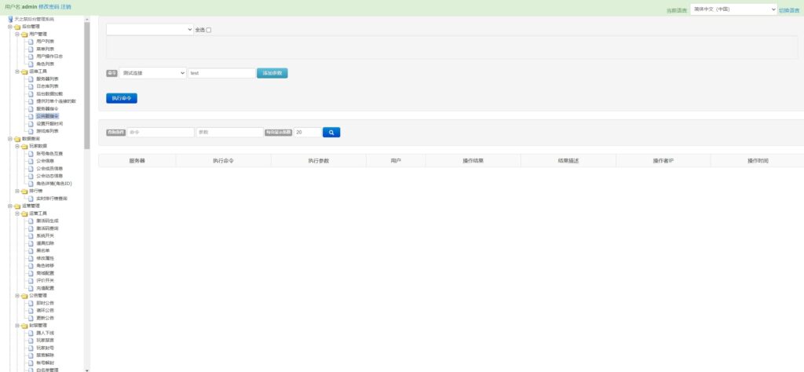
Task: Click the page icon beside 用户列表
Action: point(31,41)
